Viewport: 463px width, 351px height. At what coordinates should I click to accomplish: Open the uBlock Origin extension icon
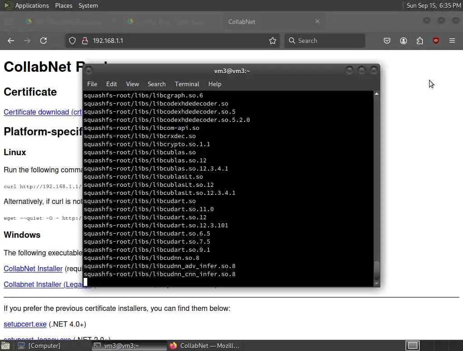(x=436, y=41)
